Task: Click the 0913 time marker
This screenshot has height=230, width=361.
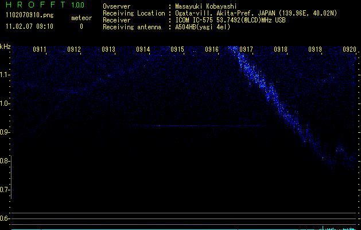Action: (108, 49)
